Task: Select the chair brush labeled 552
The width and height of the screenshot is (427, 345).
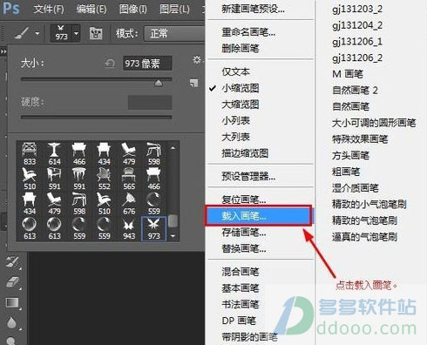Action: coord(104,179)
